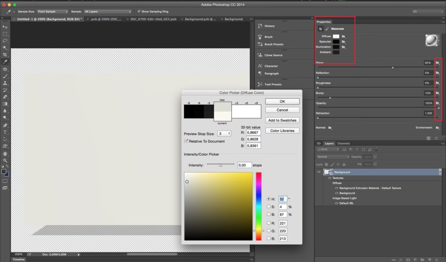This screenshot has width=446, height=262.
Task: Open the Preview Stop Size dropdown
Action: 224,134
